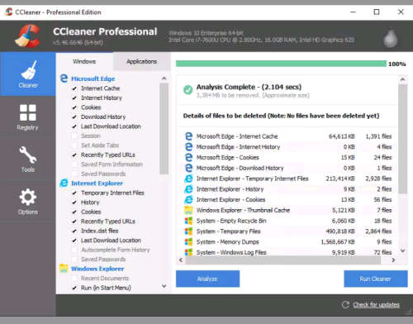413x324 pixels.
Task: Click Windows icon beside Memory Dumps result
Action: pyautogui.click(x=188, y=242)
